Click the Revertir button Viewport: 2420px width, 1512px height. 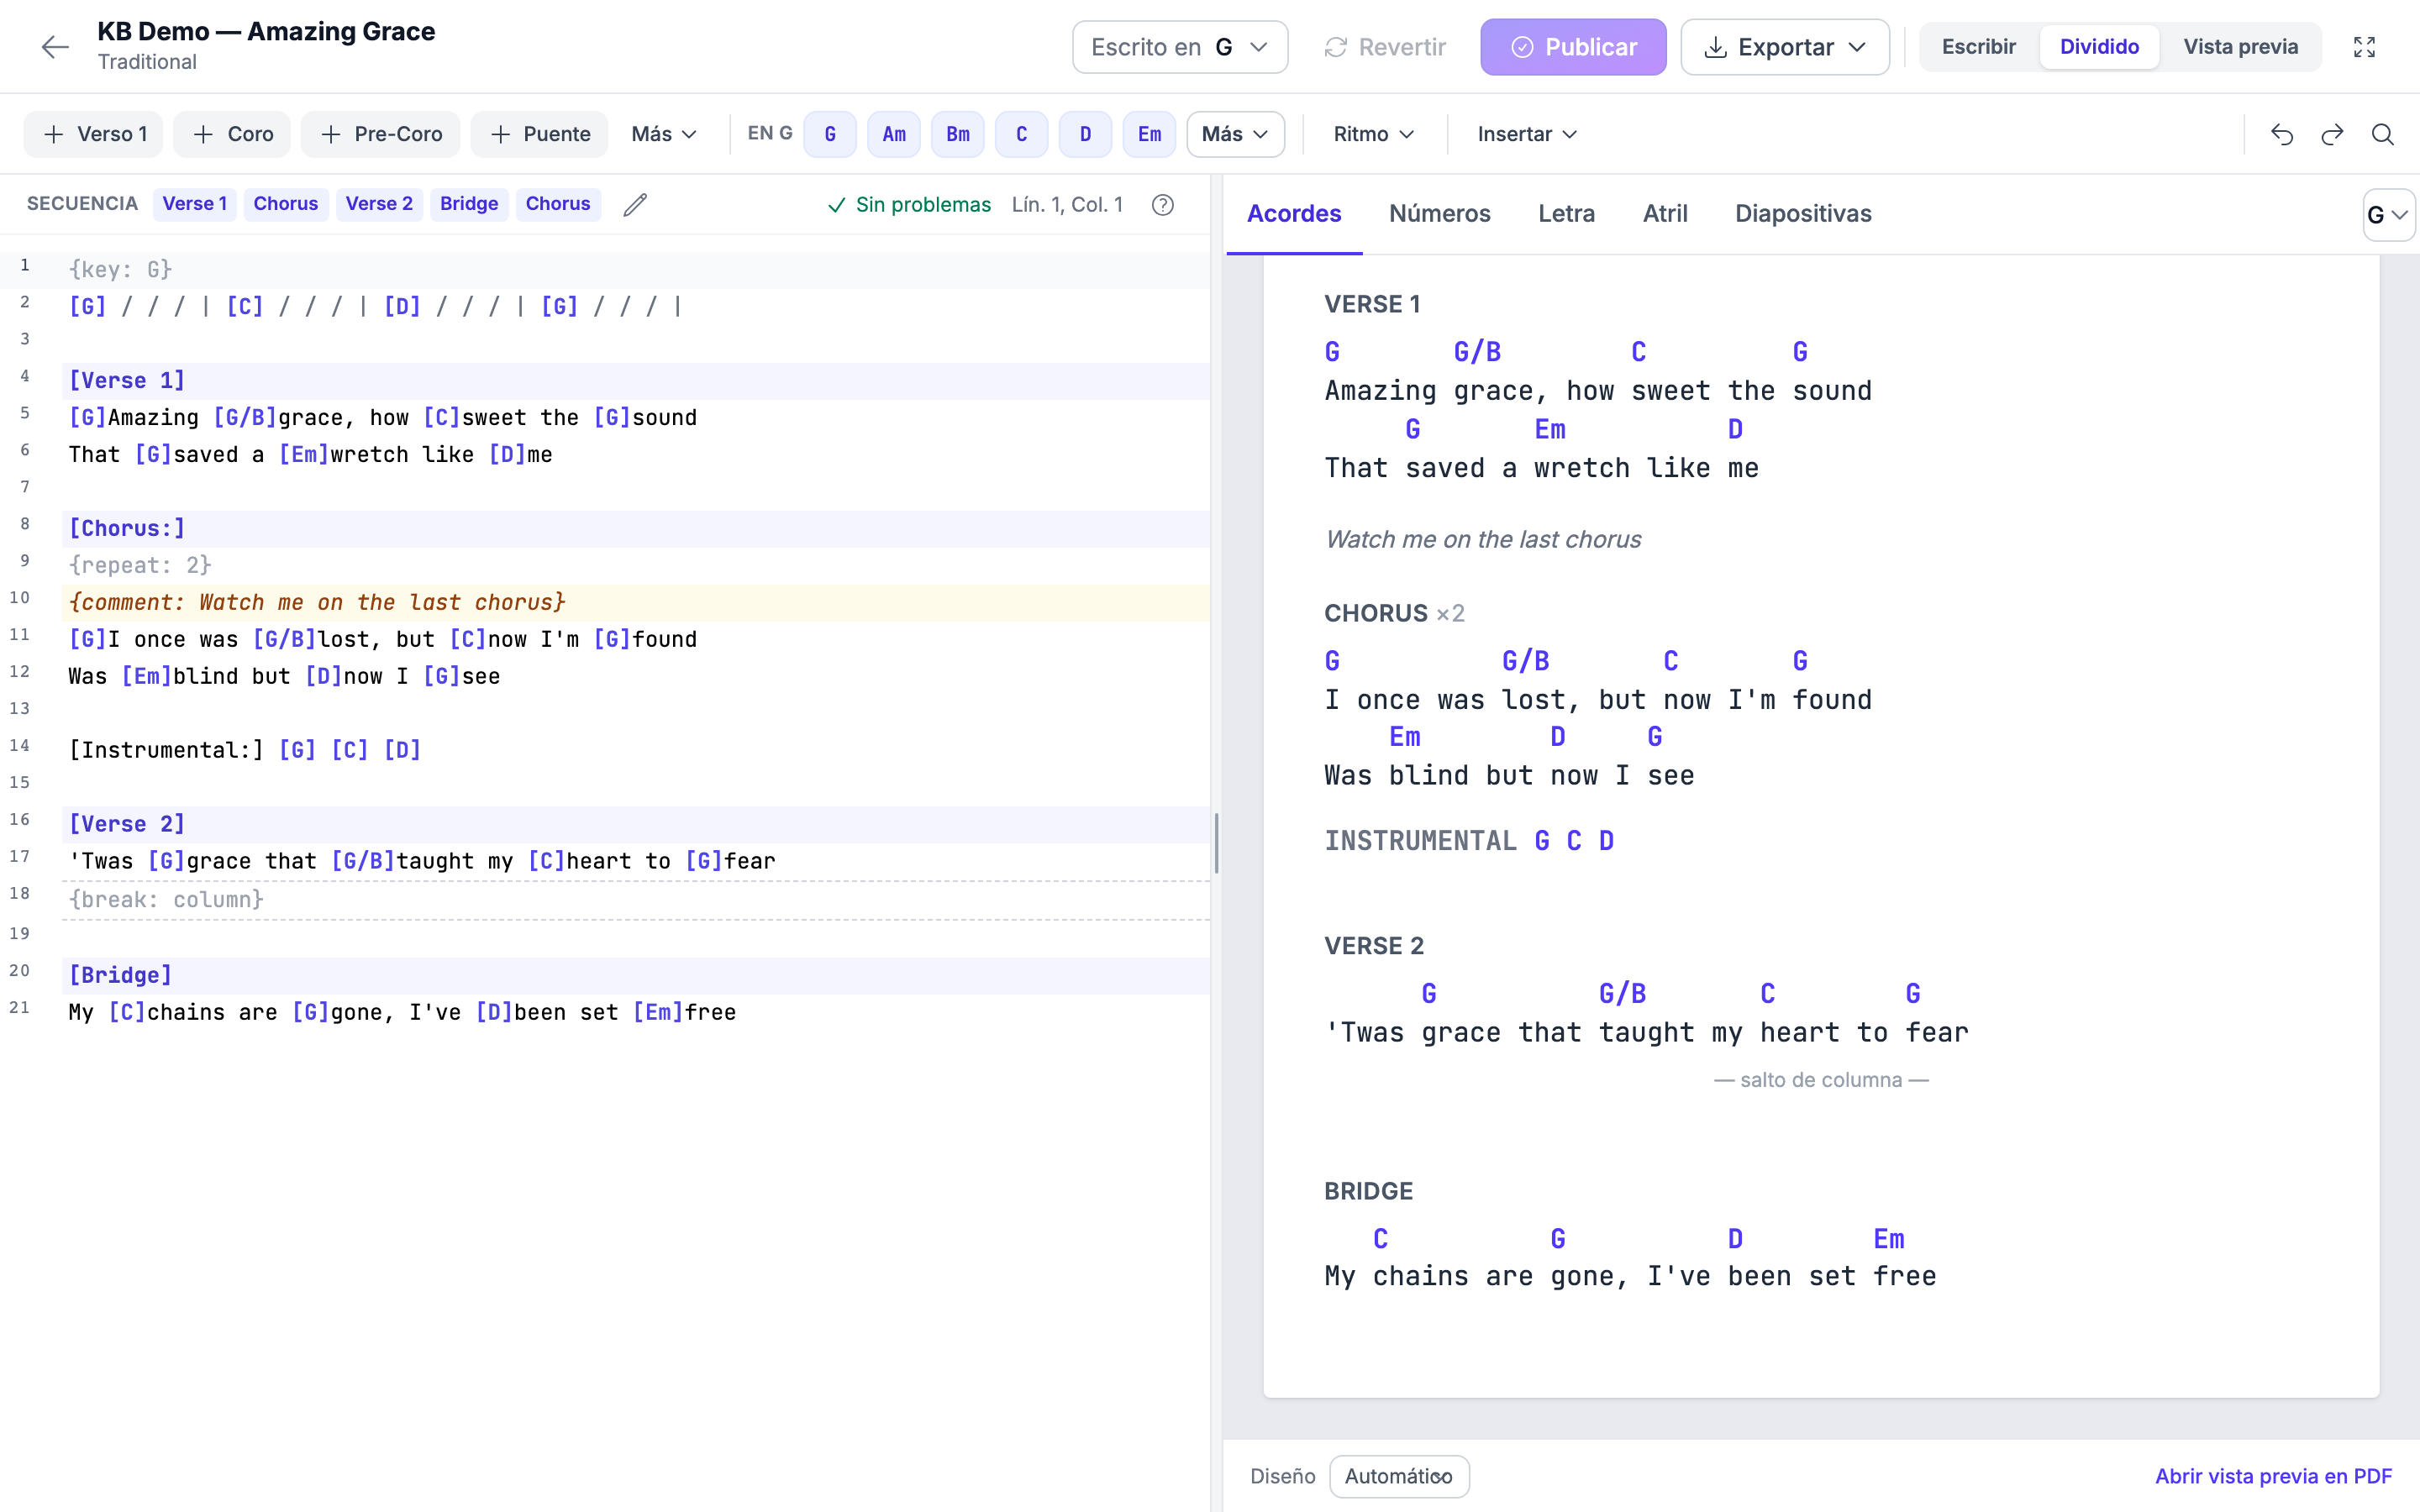1385,47
